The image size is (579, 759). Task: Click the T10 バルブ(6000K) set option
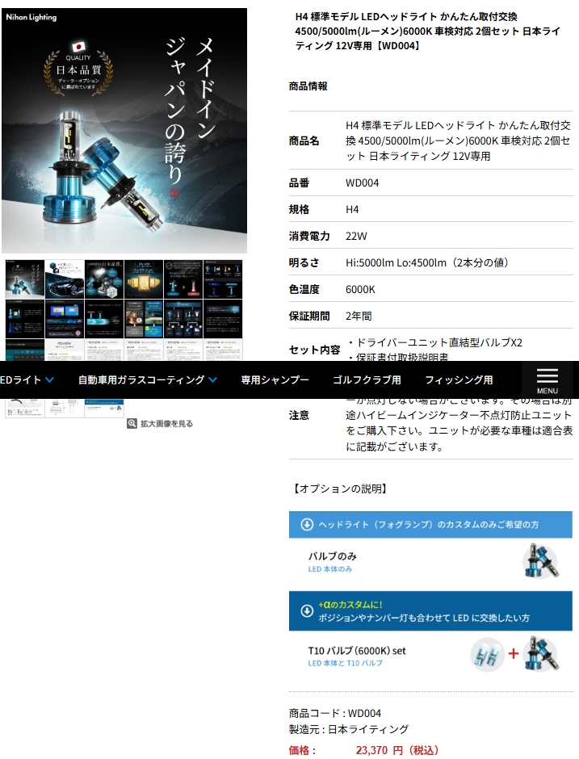(356, 650)
